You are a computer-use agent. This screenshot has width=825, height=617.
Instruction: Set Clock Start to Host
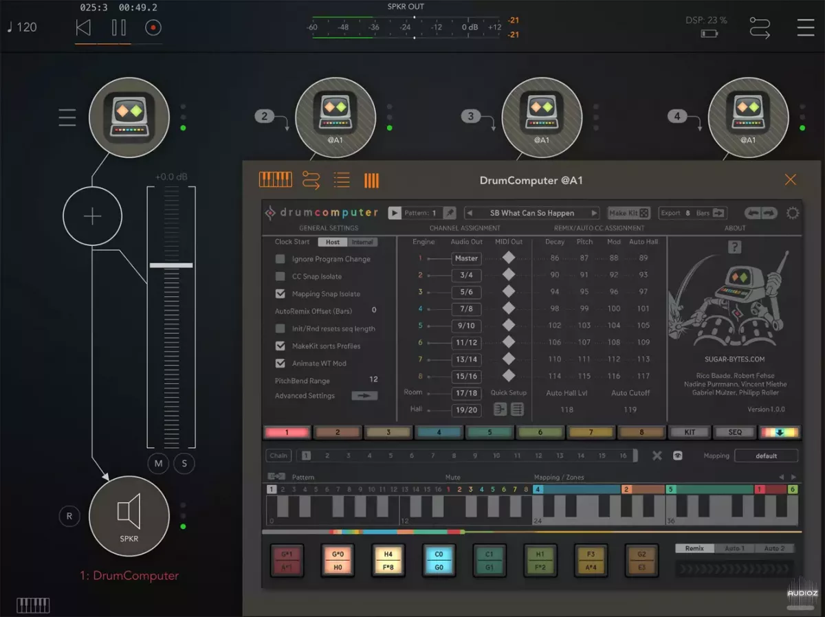(333, 242)
